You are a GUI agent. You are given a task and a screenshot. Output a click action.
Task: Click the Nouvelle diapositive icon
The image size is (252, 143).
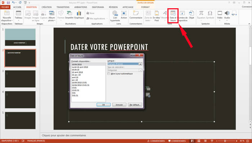(7, 13)
